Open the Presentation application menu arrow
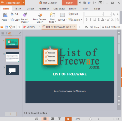This screenshot has width=122, height=121. click(x=24, y=3)
